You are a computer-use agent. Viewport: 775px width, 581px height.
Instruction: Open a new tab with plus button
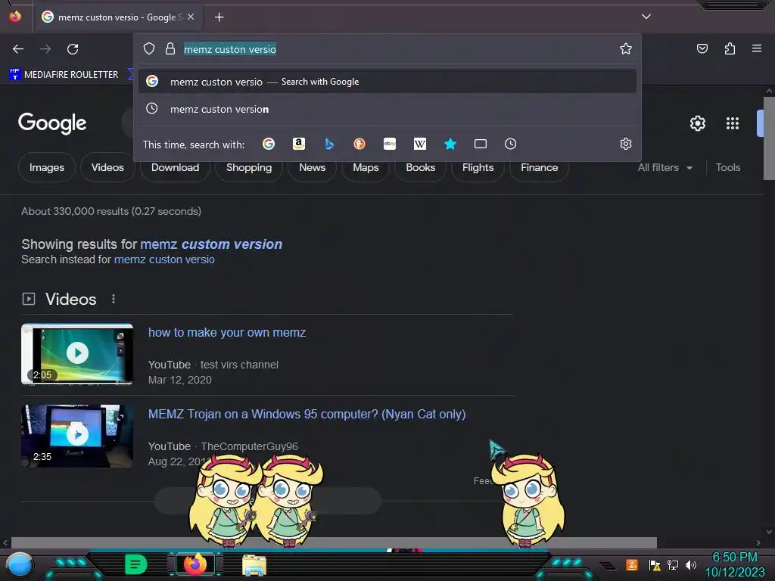click(x=219, y=17)
